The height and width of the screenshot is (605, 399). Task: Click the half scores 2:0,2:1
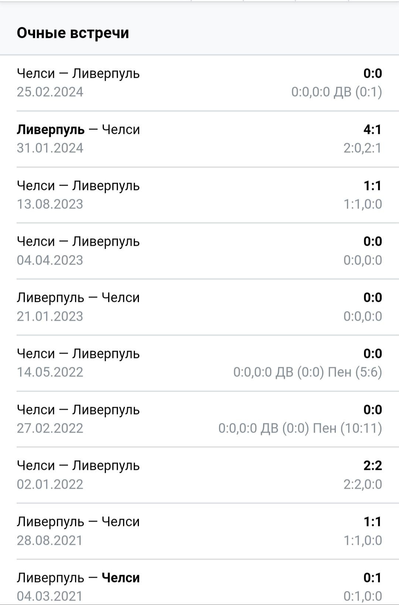click(362, 148)
